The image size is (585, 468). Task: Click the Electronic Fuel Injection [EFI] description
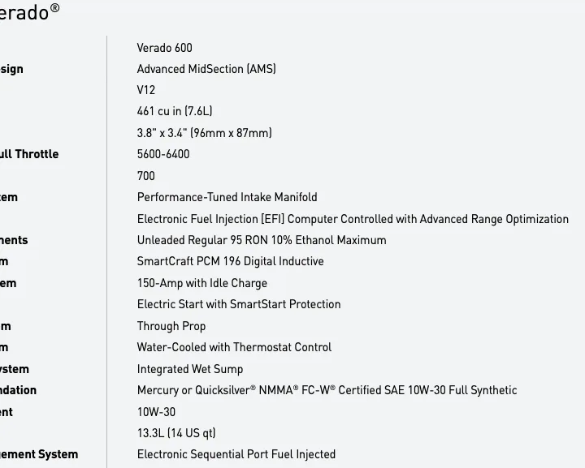[x=353, y=219]
